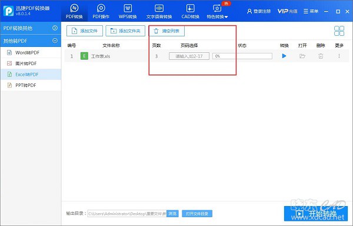Screen dimensions: 353x226
Task: Minimize the converter window
Action: tap(326, 11)
